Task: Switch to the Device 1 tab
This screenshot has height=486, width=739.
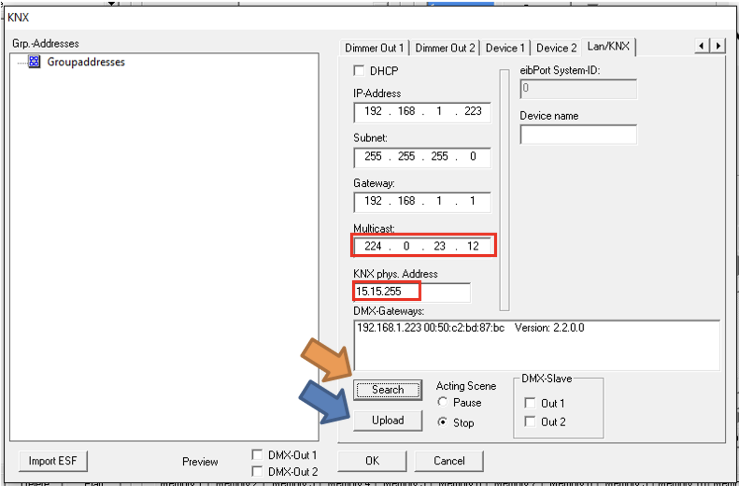Action: coord(505,48)
